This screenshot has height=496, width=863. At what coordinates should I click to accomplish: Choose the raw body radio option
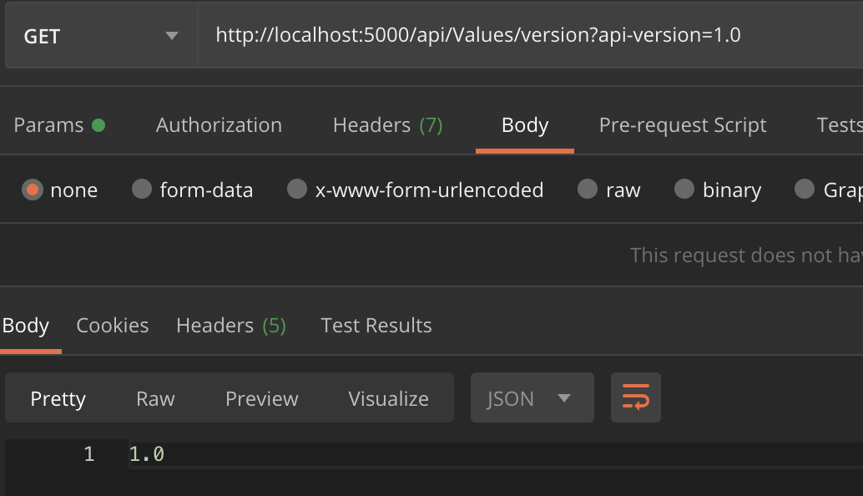pyautogui.click(x=588, y=189)
